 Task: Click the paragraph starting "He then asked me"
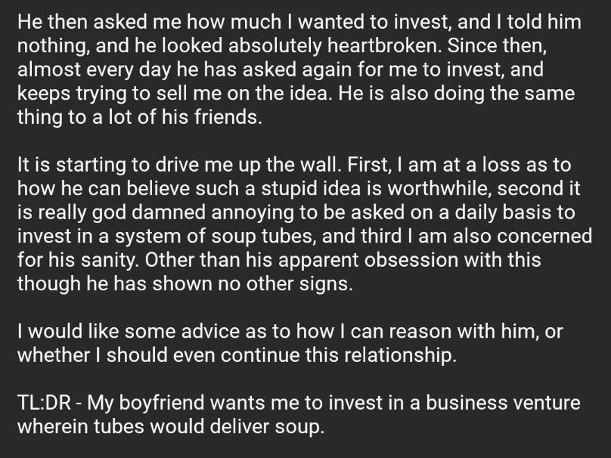tap(299, 70)
